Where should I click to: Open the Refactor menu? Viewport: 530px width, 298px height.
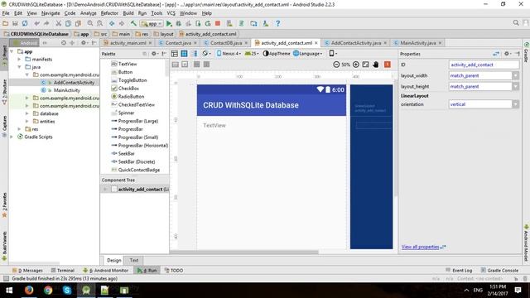(x=109, y=13)
